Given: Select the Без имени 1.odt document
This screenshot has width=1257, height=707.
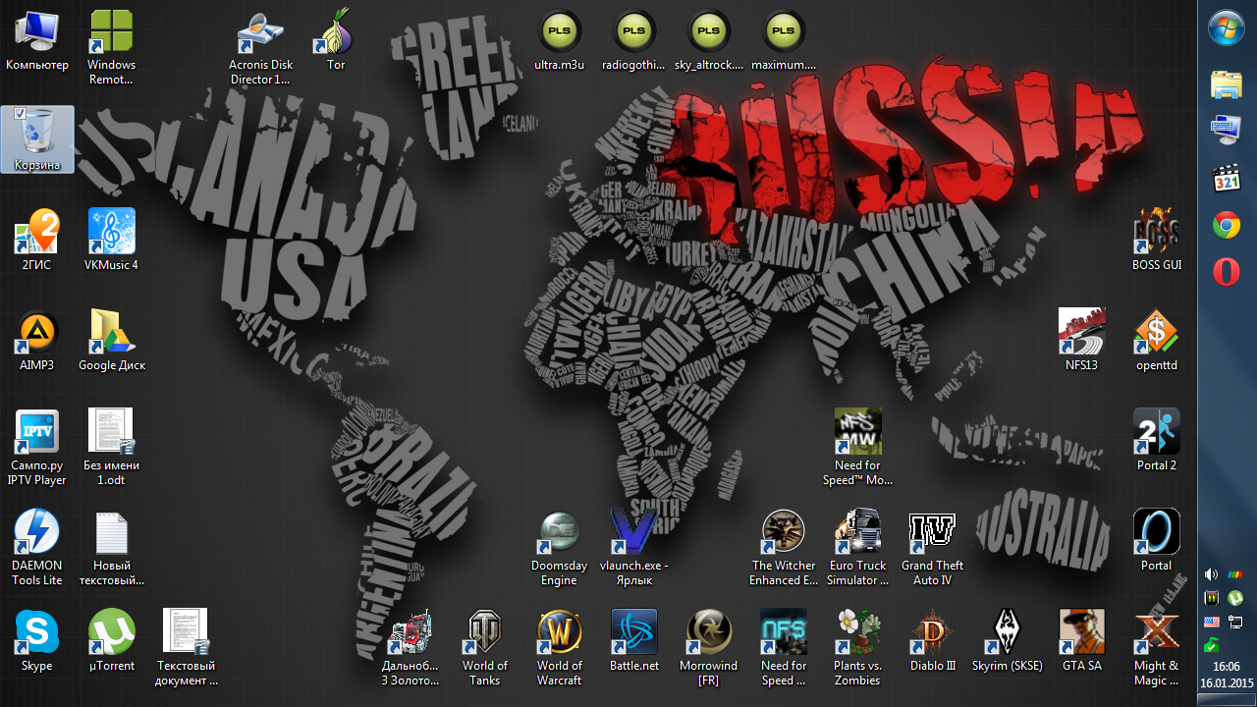Looking at the screenshot, I should pos(112,448).
